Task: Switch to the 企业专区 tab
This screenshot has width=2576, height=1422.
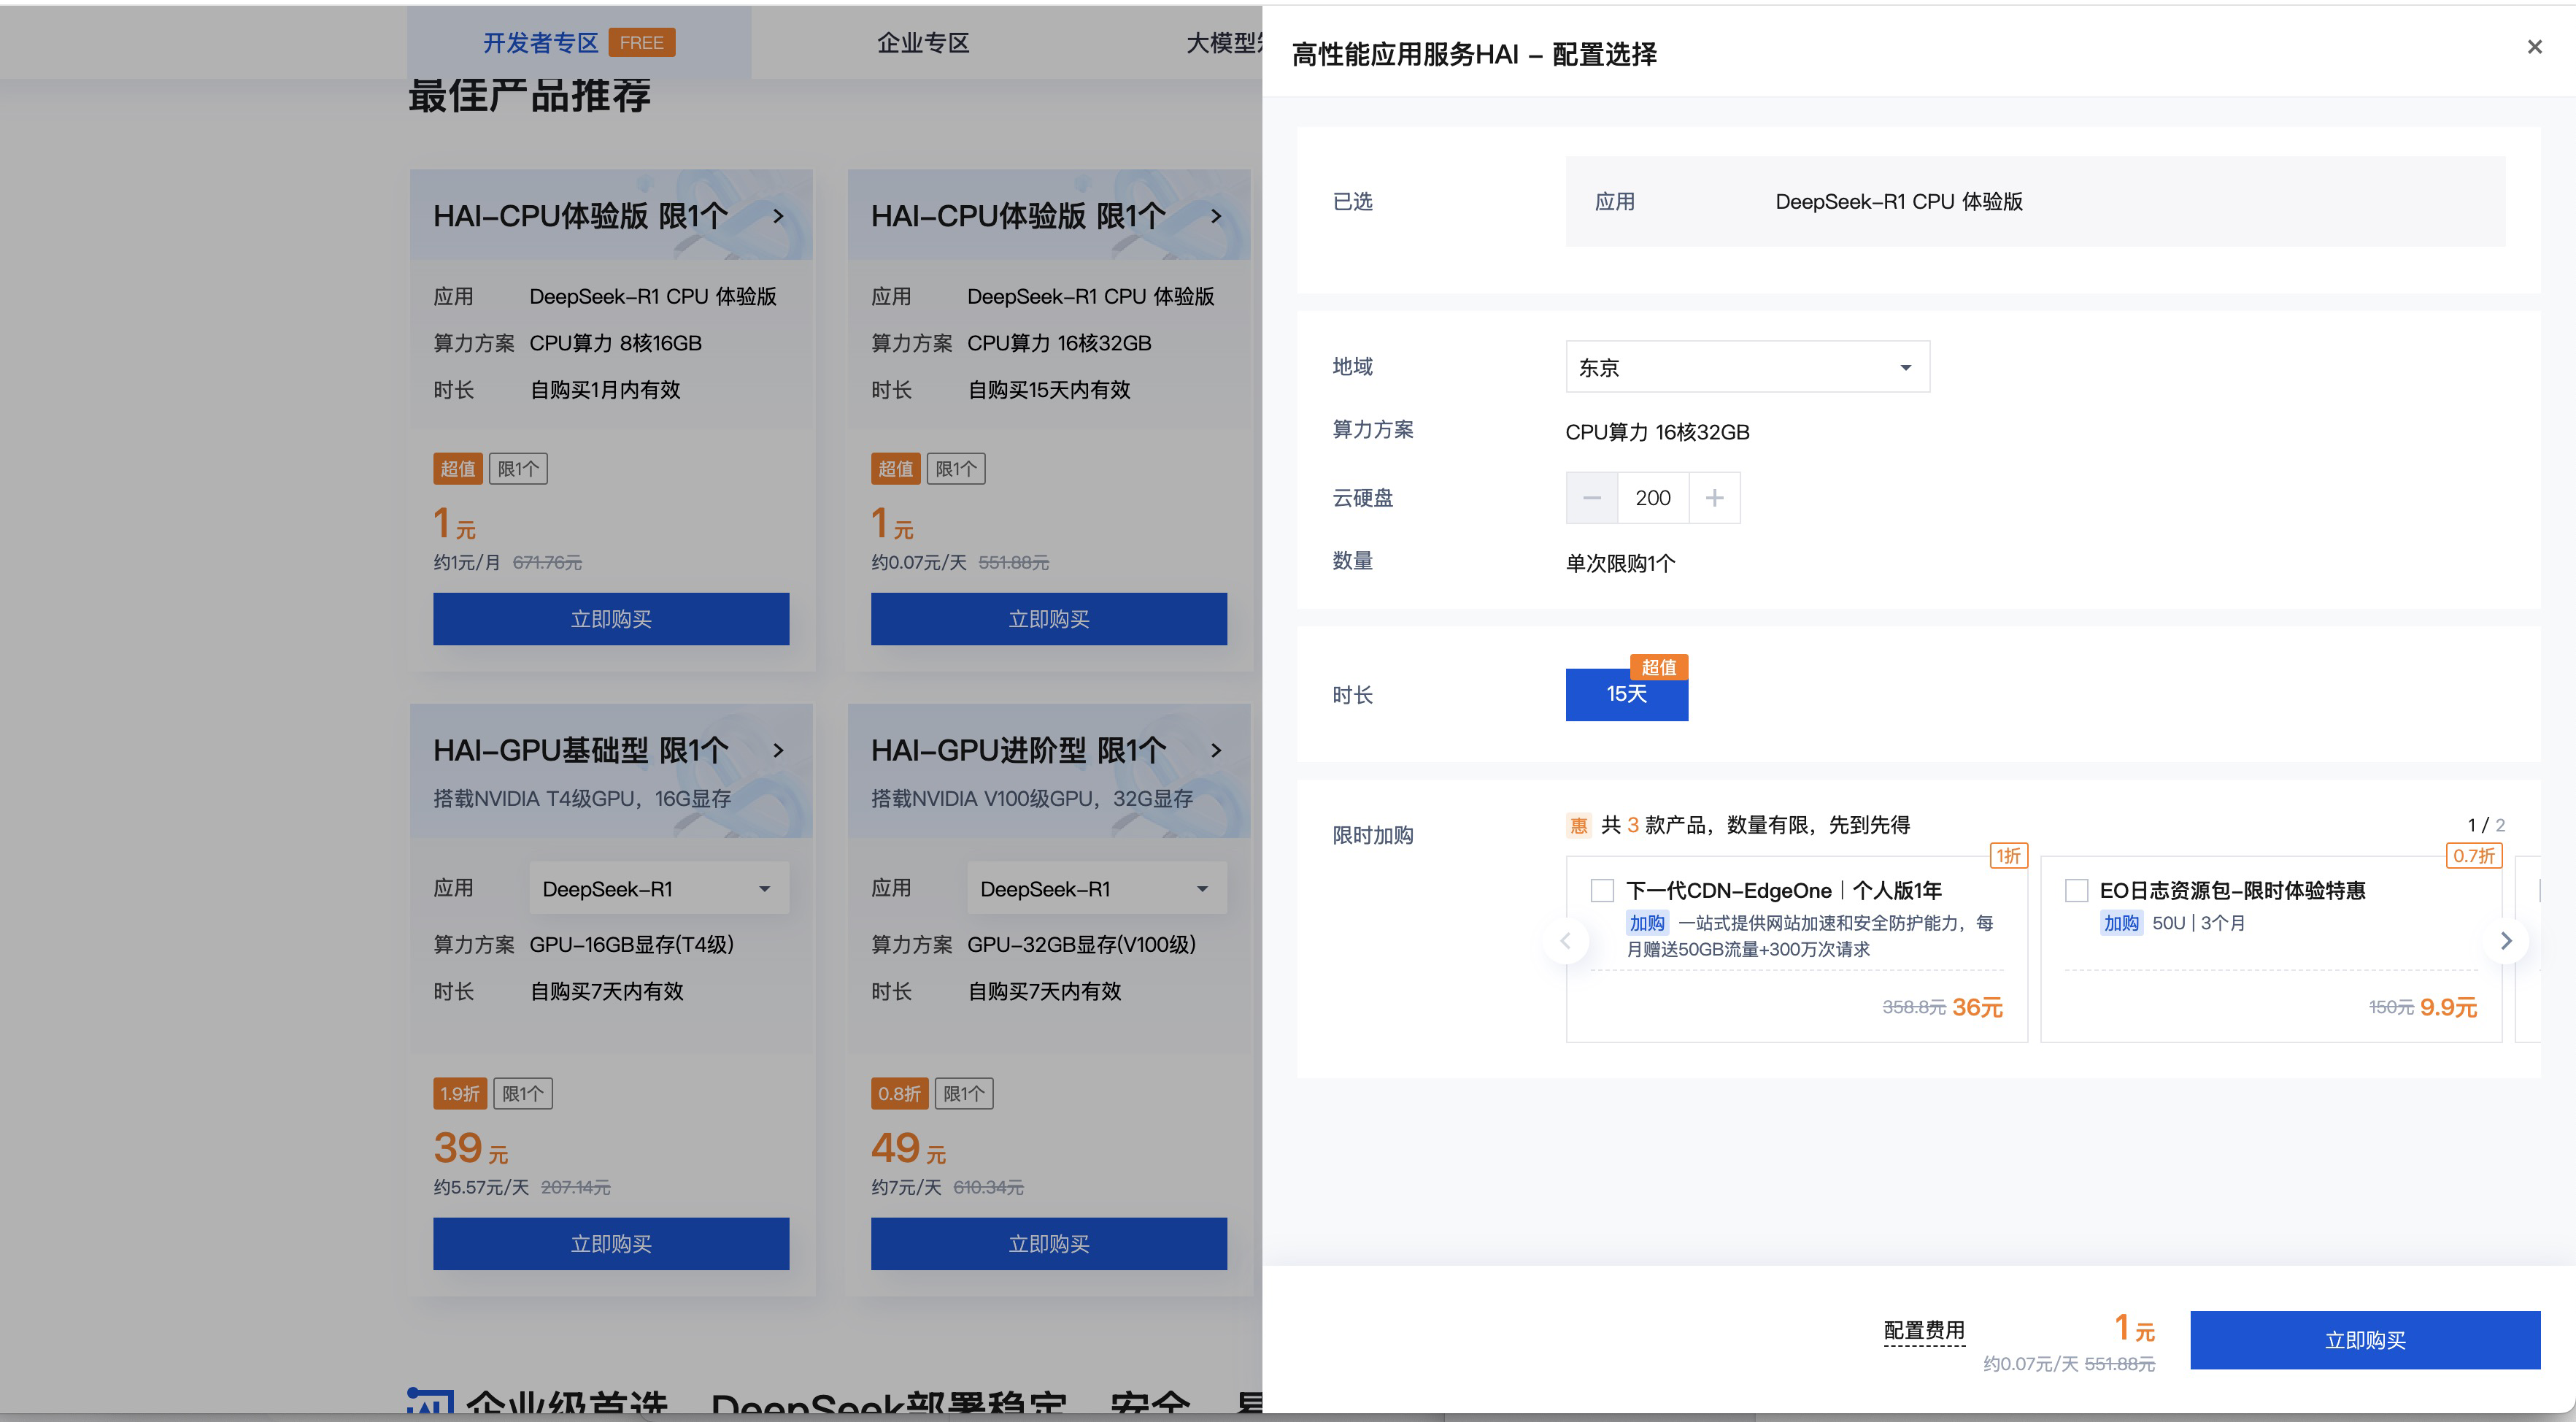Action: coord(923,42)
